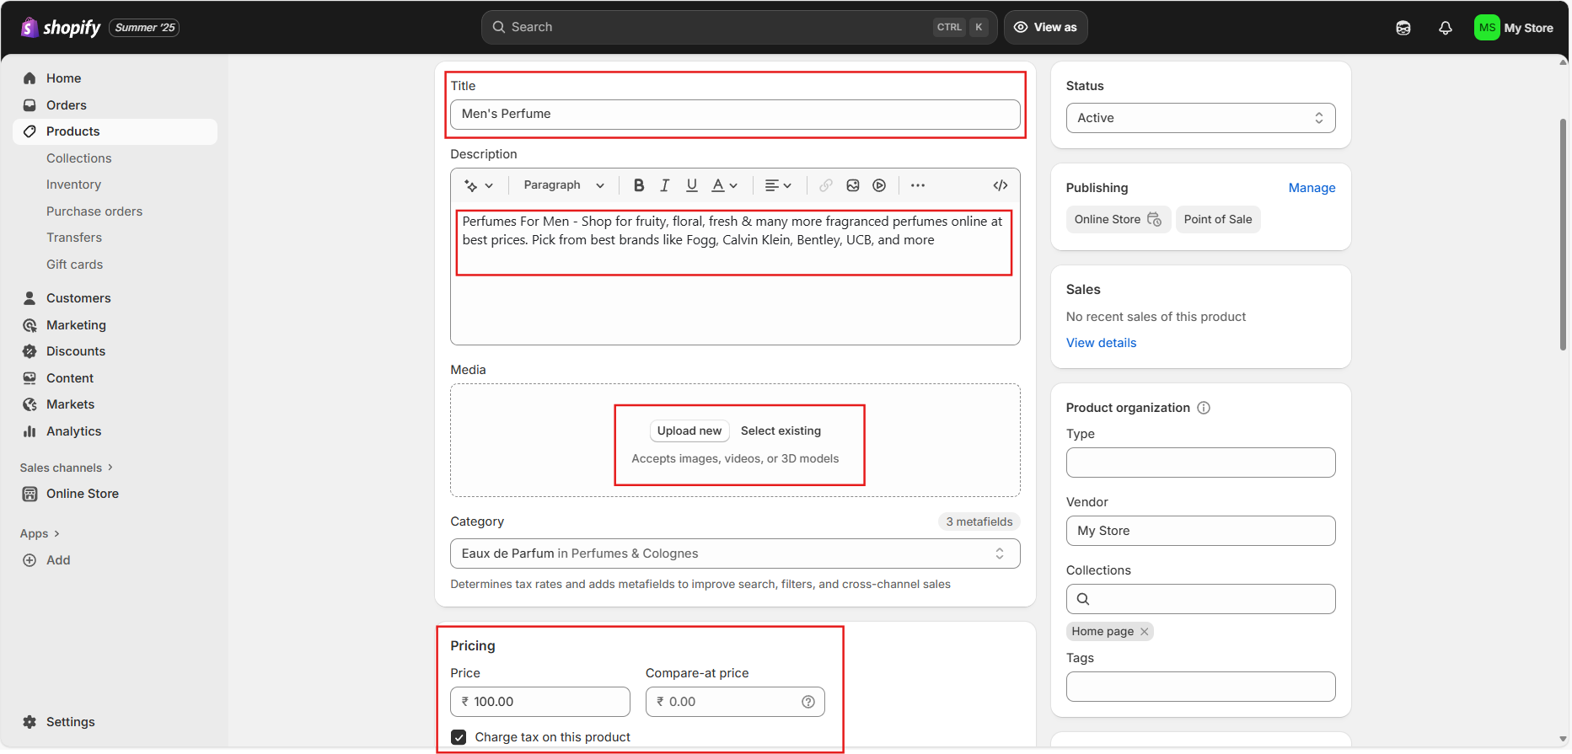Viewport: 1572px width, 754px height.
Task: Click the Orders inbox icon
Action: [x=30, y=105]
